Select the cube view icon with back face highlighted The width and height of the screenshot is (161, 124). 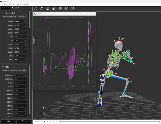60,9
